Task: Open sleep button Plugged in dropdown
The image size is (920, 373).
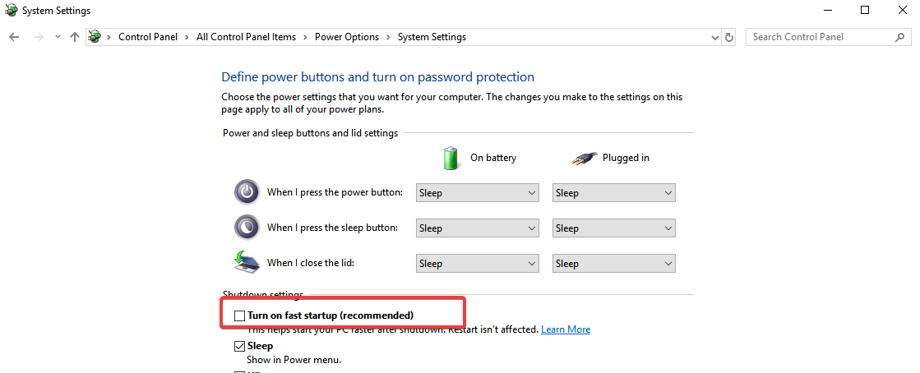Action: 613,228
